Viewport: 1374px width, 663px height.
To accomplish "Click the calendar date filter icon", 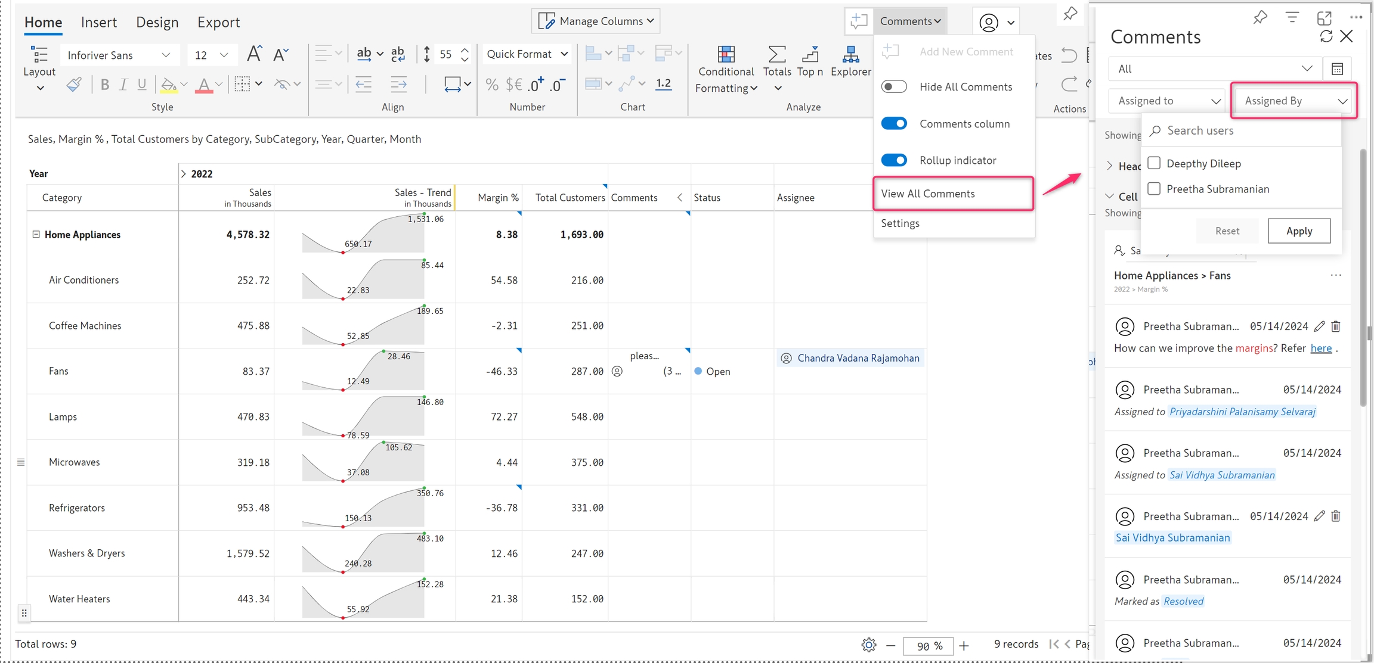I will tap(1337, 69).
